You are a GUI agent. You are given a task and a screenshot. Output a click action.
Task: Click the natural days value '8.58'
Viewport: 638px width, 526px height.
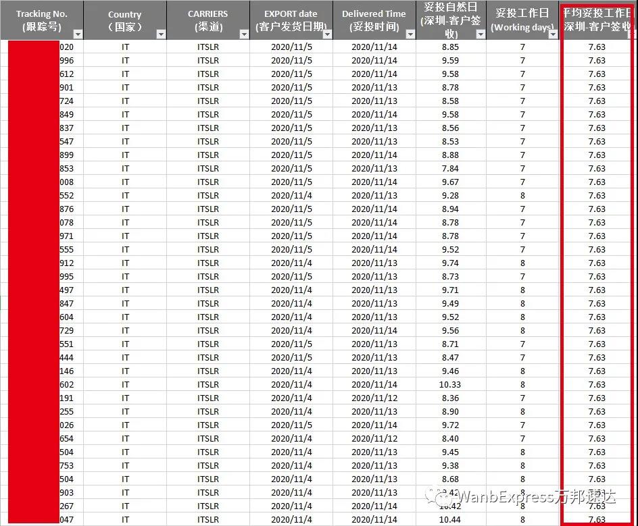click(x=450, y=101)
